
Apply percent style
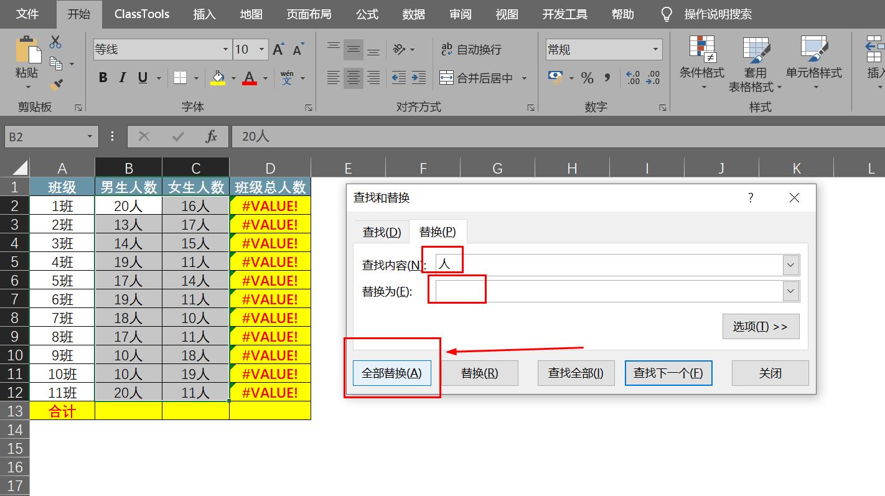click(x=587, y=78)
